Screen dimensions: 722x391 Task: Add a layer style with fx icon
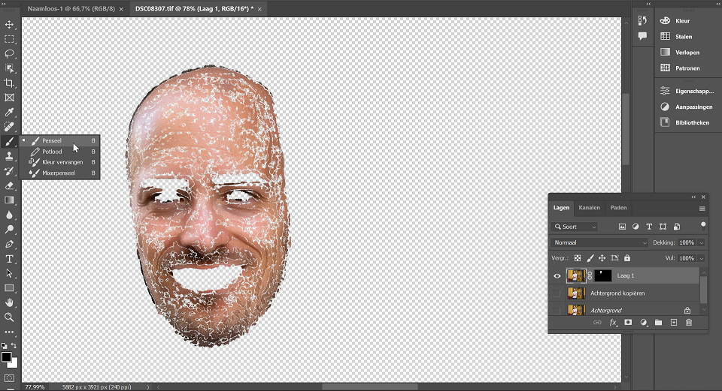click(613, 323)
